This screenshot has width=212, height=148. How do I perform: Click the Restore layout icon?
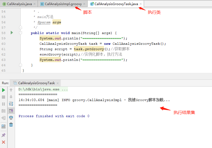(3, 126)
